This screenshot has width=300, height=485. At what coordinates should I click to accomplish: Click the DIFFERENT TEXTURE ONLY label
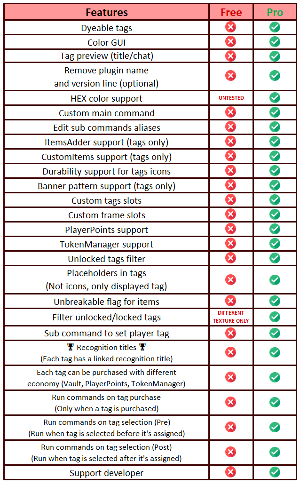click(x=231, y=317)
